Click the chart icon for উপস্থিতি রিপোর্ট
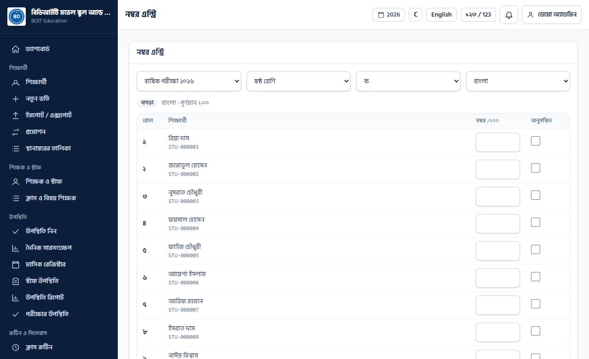This screenshot has height=359, width=589. pos(16,297)
